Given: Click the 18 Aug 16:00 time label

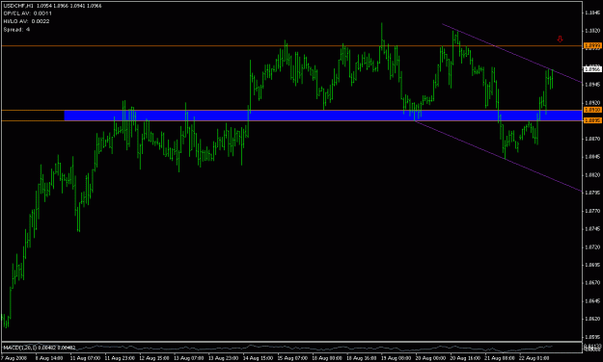Looking at the screenshot, I should point(362,358).
